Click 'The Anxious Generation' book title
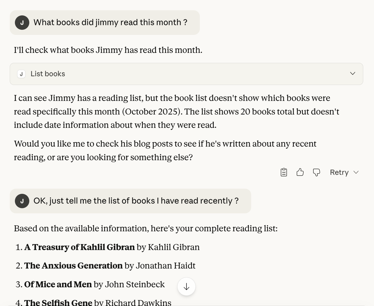 coord(73,266)
